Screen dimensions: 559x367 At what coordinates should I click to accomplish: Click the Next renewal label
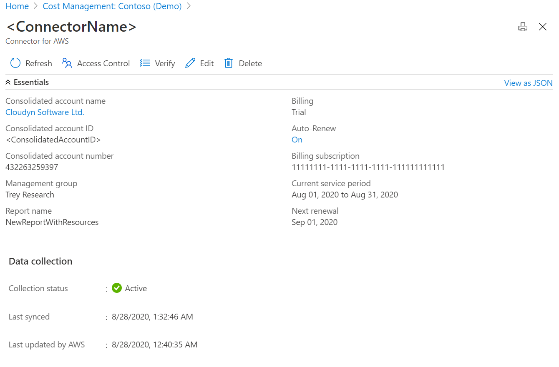315,211
